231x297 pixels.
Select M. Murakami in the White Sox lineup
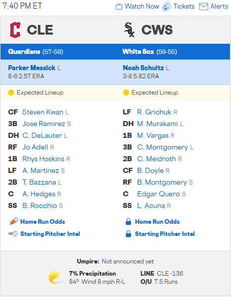click(158, 124)
